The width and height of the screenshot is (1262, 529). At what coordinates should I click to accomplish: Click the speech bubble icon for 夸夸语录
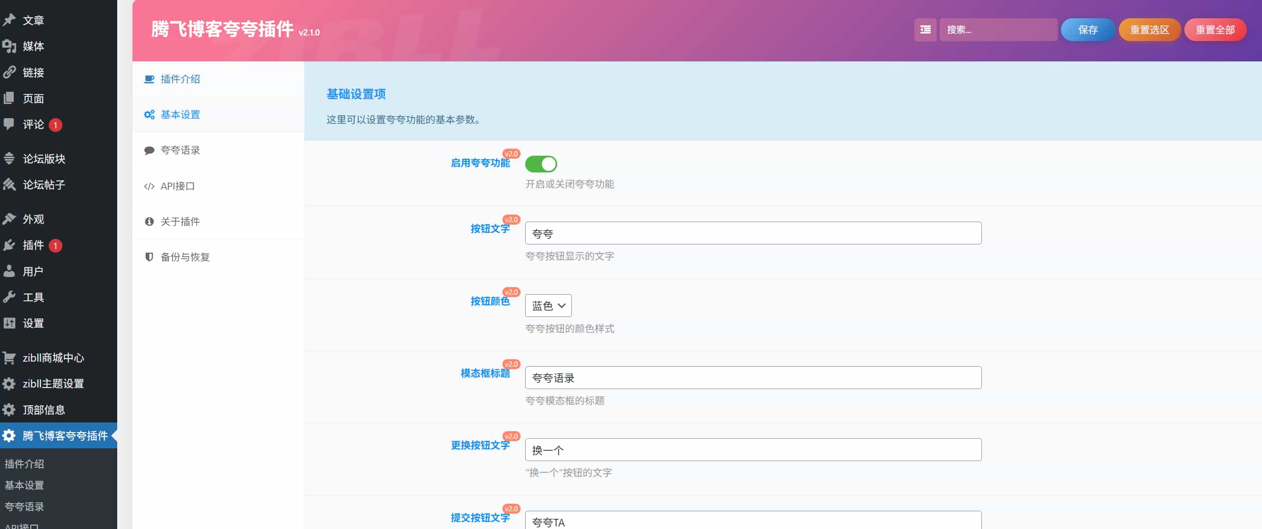pyautogui.click(x=149, y=151)
